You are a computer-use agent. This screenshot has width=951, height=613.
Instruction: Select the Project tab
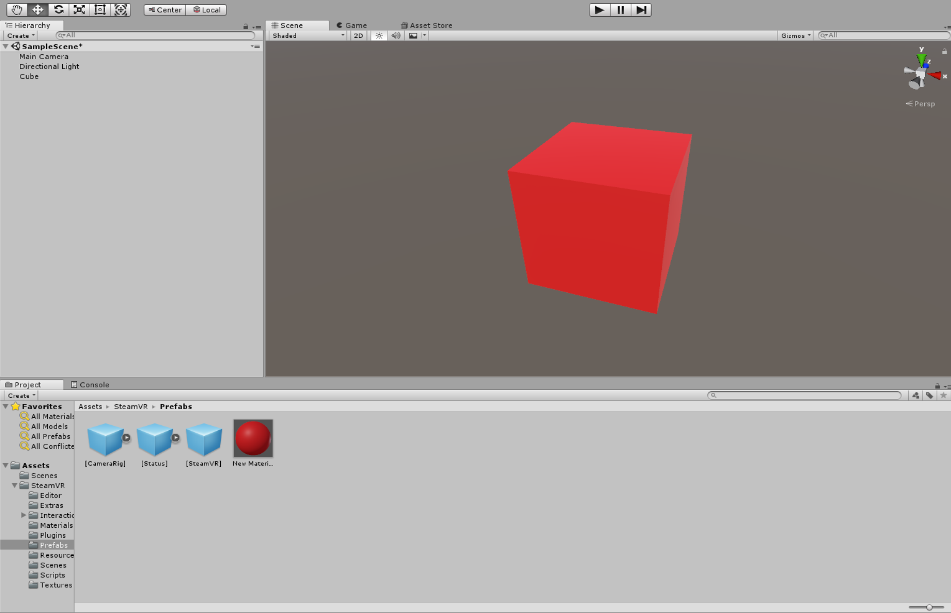point(31,385)
